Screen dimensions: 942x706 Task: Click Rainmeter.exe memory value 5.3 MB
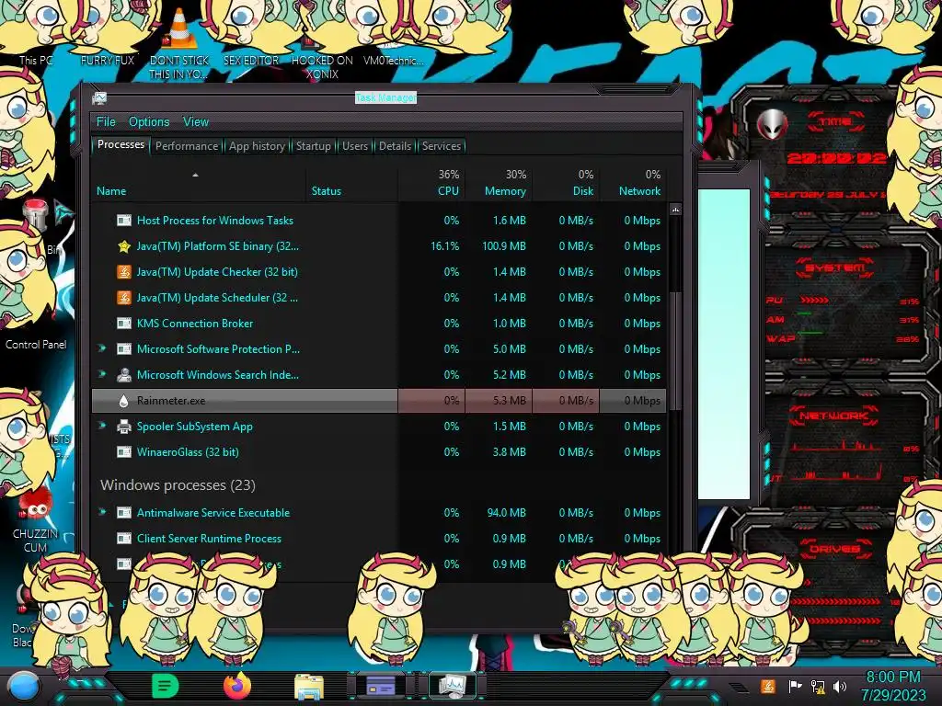[x=509, y=401]
